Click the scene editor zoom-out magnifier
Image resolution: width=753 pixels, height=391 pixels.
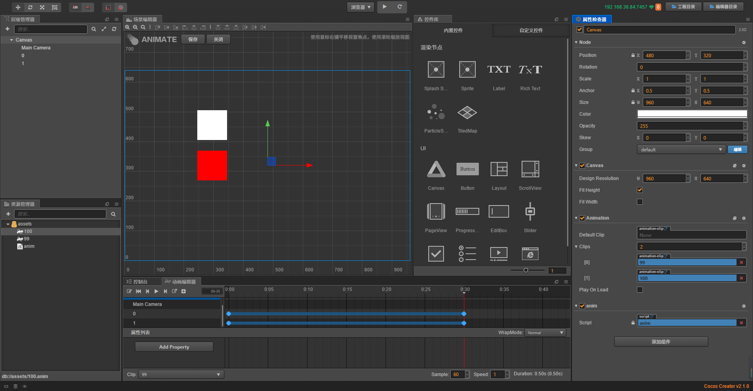[x=135, y=27]
